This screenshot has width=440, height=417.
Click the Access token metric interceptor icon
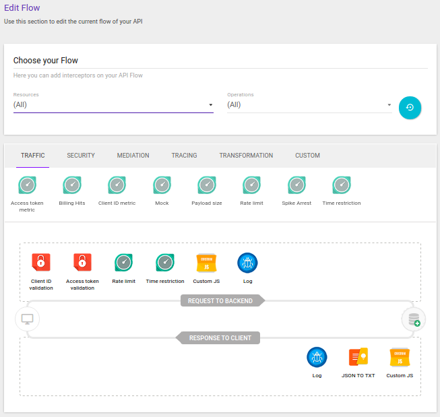click(x=27, y=185)
